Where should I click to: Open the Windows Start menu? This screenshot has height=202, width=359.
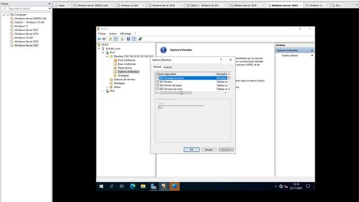(101, 186)
